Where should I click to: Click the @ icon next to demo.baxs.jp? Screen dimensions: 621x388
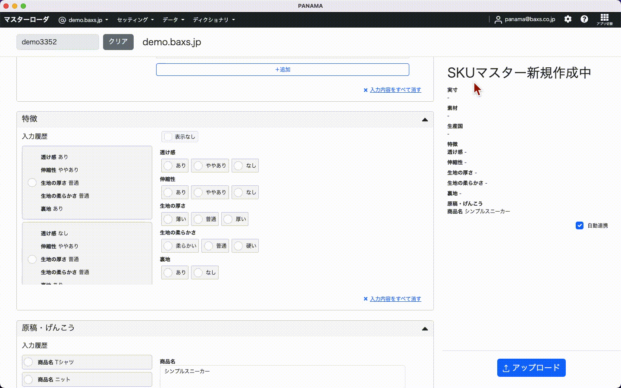point(62,20)
